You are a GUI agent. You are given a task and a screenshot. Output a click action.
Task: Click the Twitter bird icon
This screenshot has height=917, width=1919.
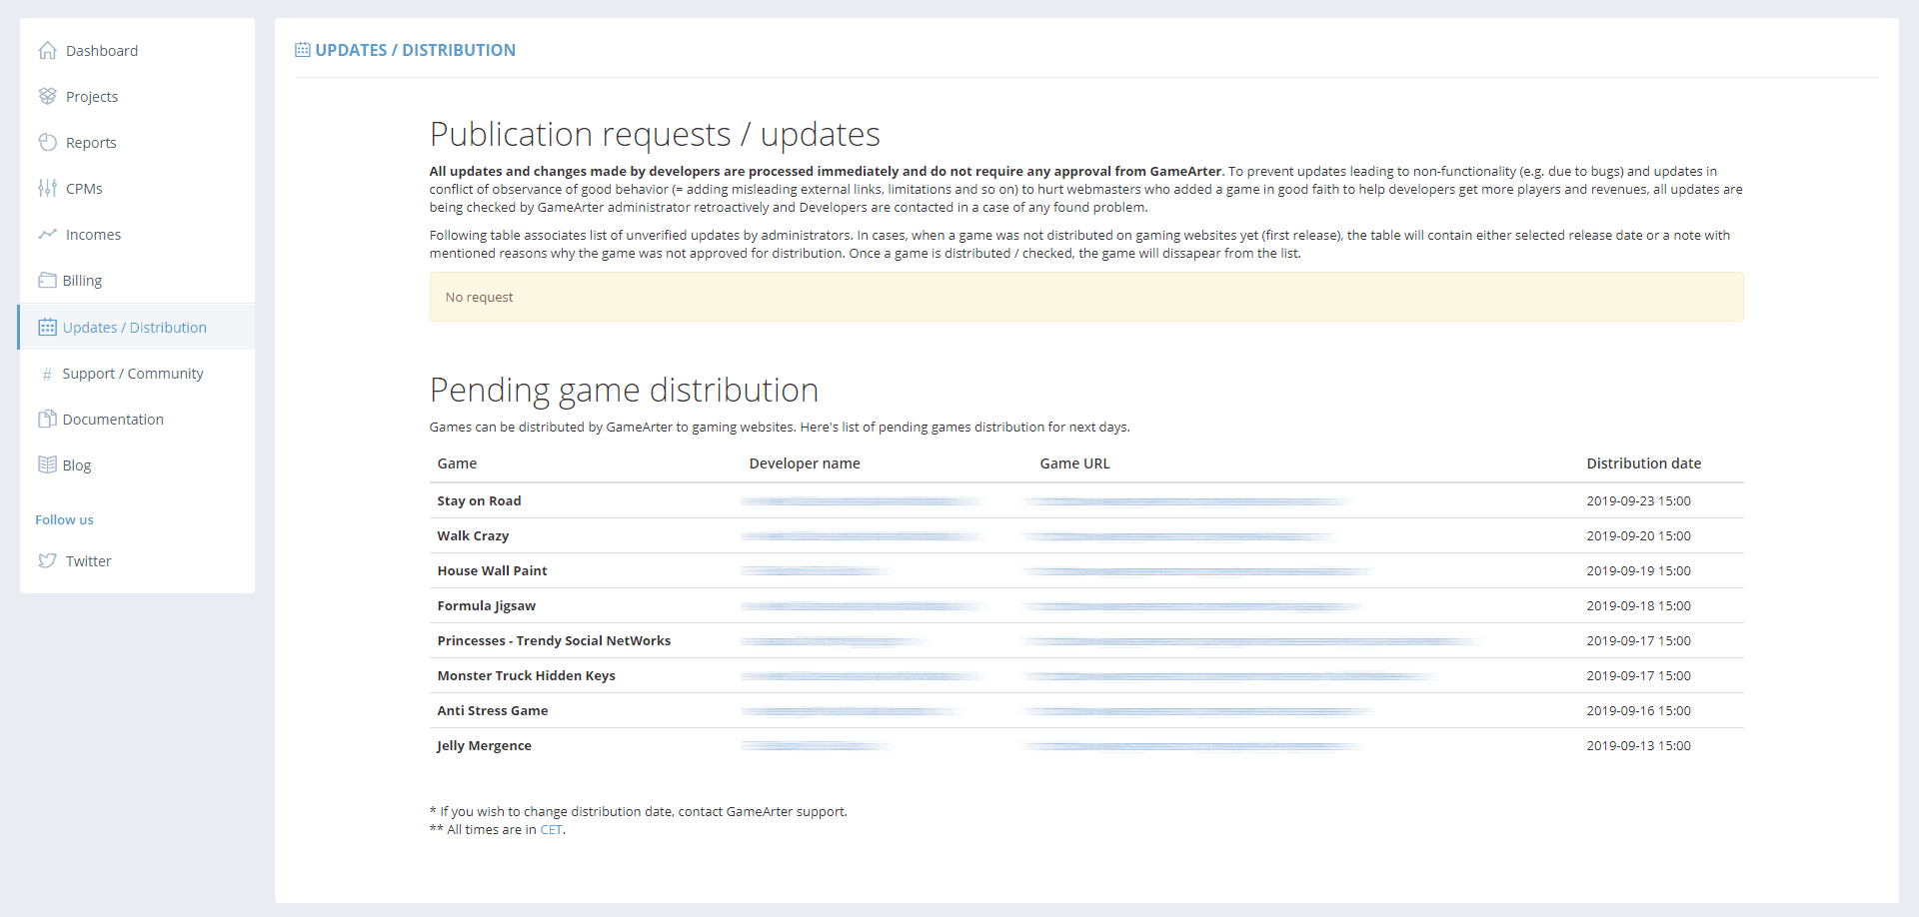click(x=47, y=560)
